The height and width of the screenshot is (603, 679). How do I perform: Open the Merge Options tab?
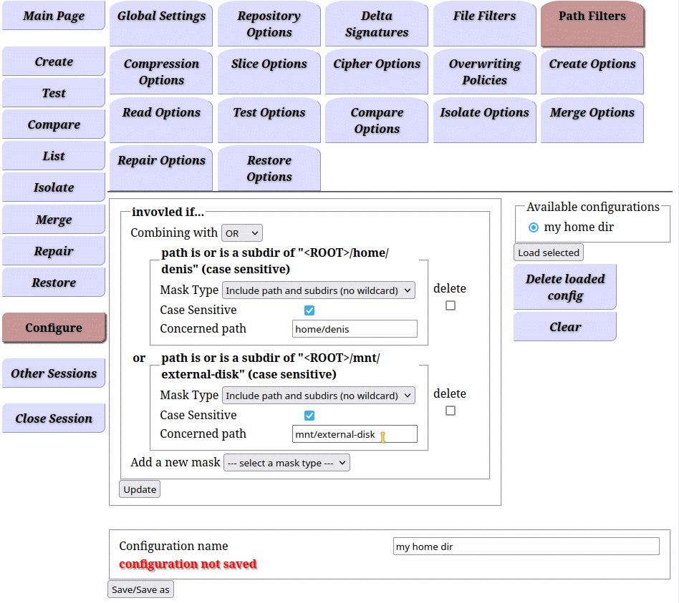point(592,120)
